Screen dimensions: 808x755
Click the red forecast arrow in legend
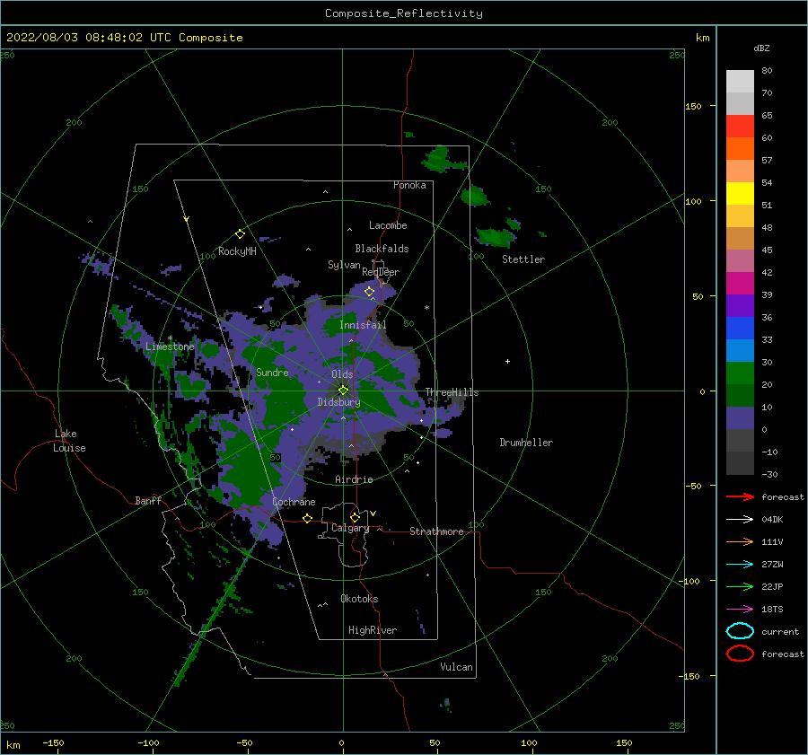pos(740,496)
